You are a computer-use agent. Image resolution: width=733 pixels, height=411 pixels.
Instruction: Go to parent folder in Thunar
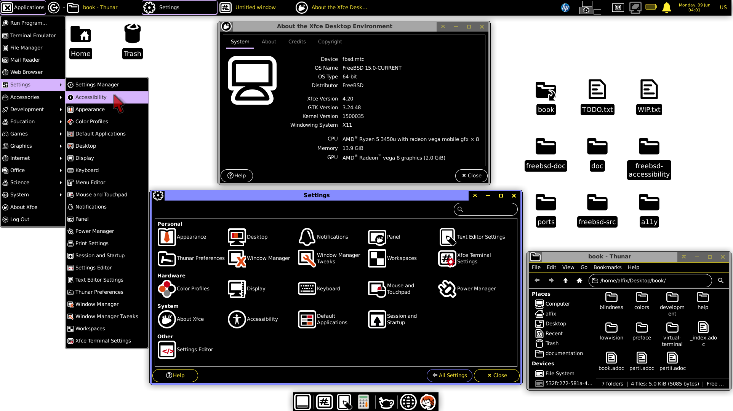pos(565,280)
